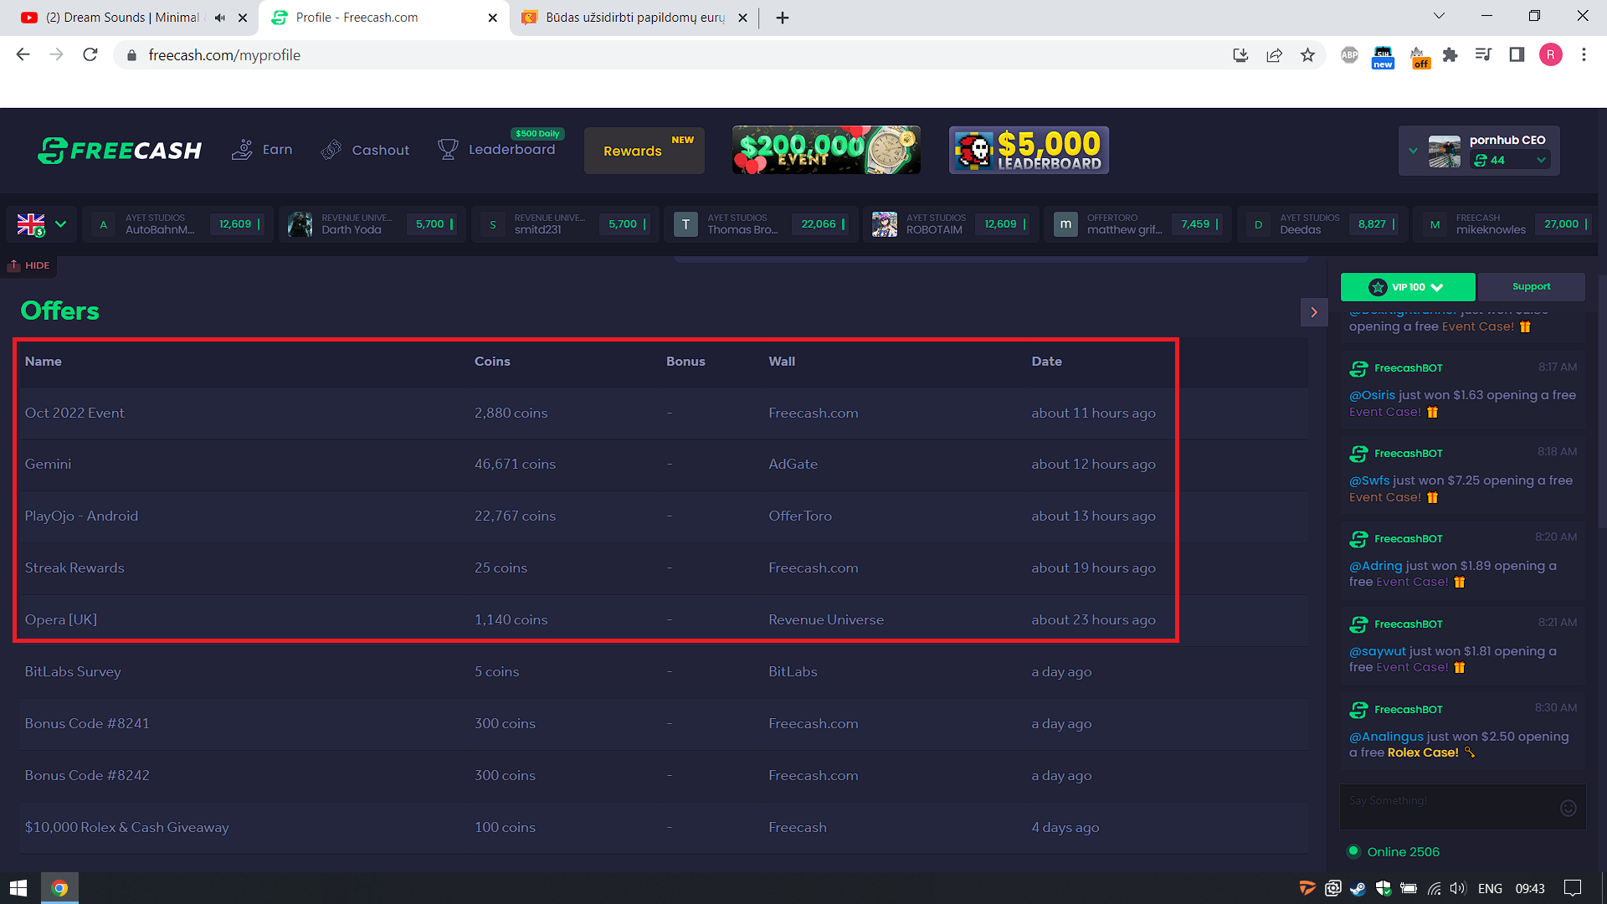Select the BitLabs Survey offer row

(664, 672)
